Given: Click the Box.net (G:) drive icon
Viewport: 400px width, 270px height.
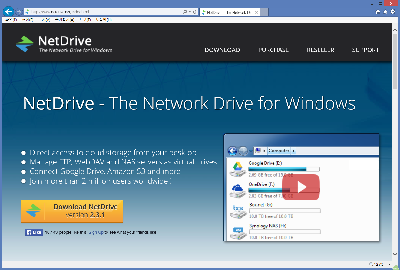Looking at the screenshot, I should point(238,211).
